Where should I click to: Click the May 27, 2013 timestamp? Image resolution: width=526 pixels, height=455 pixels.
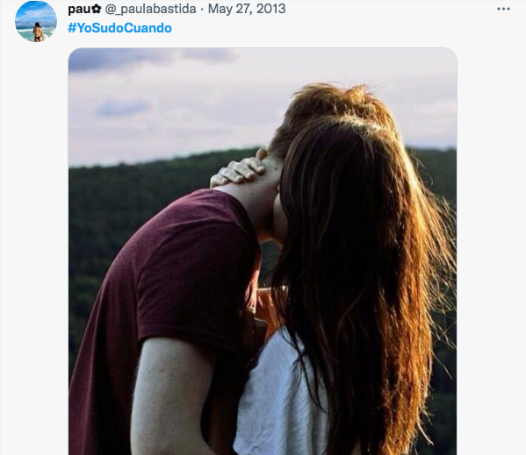pos(247,9)
